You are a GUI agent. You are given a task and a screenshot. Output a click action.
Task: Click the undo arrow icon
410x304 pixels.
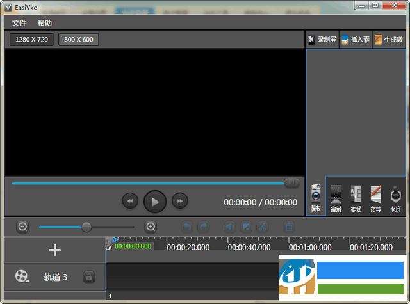(x=187, y=227)
